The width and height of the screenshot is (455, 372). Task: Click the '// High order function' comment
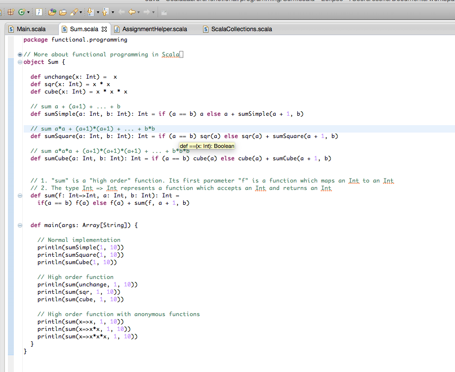pos(76,277)
